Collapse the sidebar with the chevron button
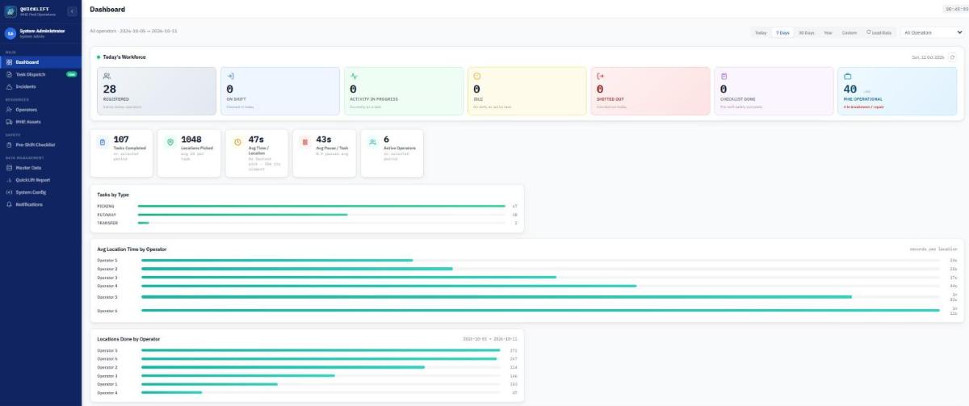 [x=72, y=11]
